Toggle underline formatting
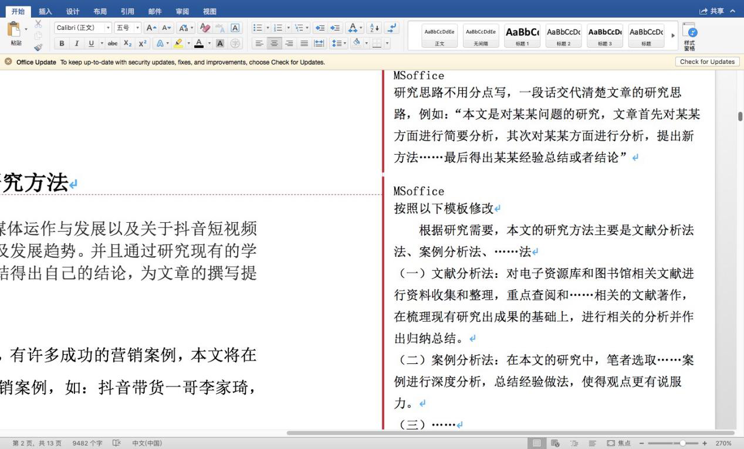744x449 pixels. point(91,43)
